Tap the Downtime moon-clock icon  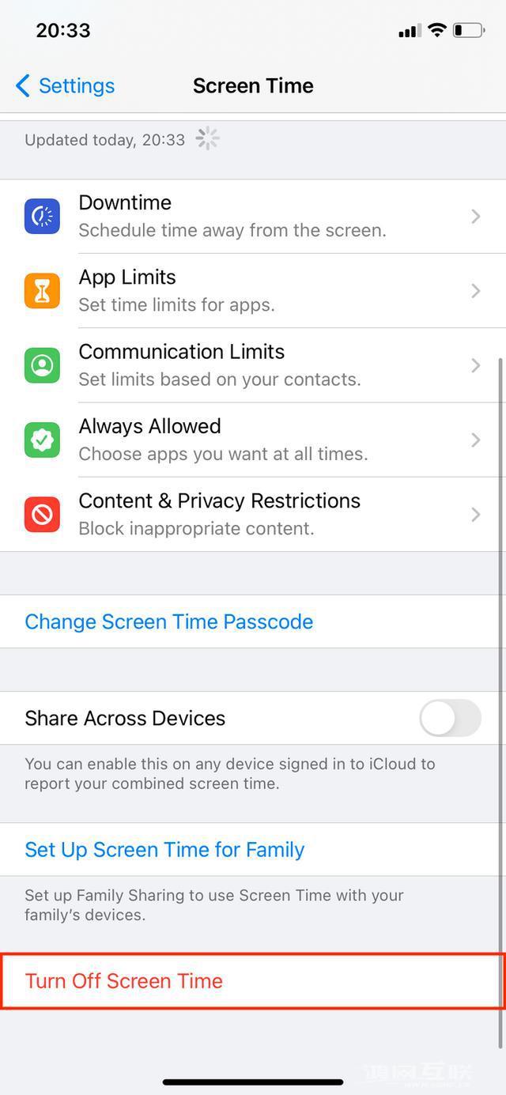click(42, 217)
